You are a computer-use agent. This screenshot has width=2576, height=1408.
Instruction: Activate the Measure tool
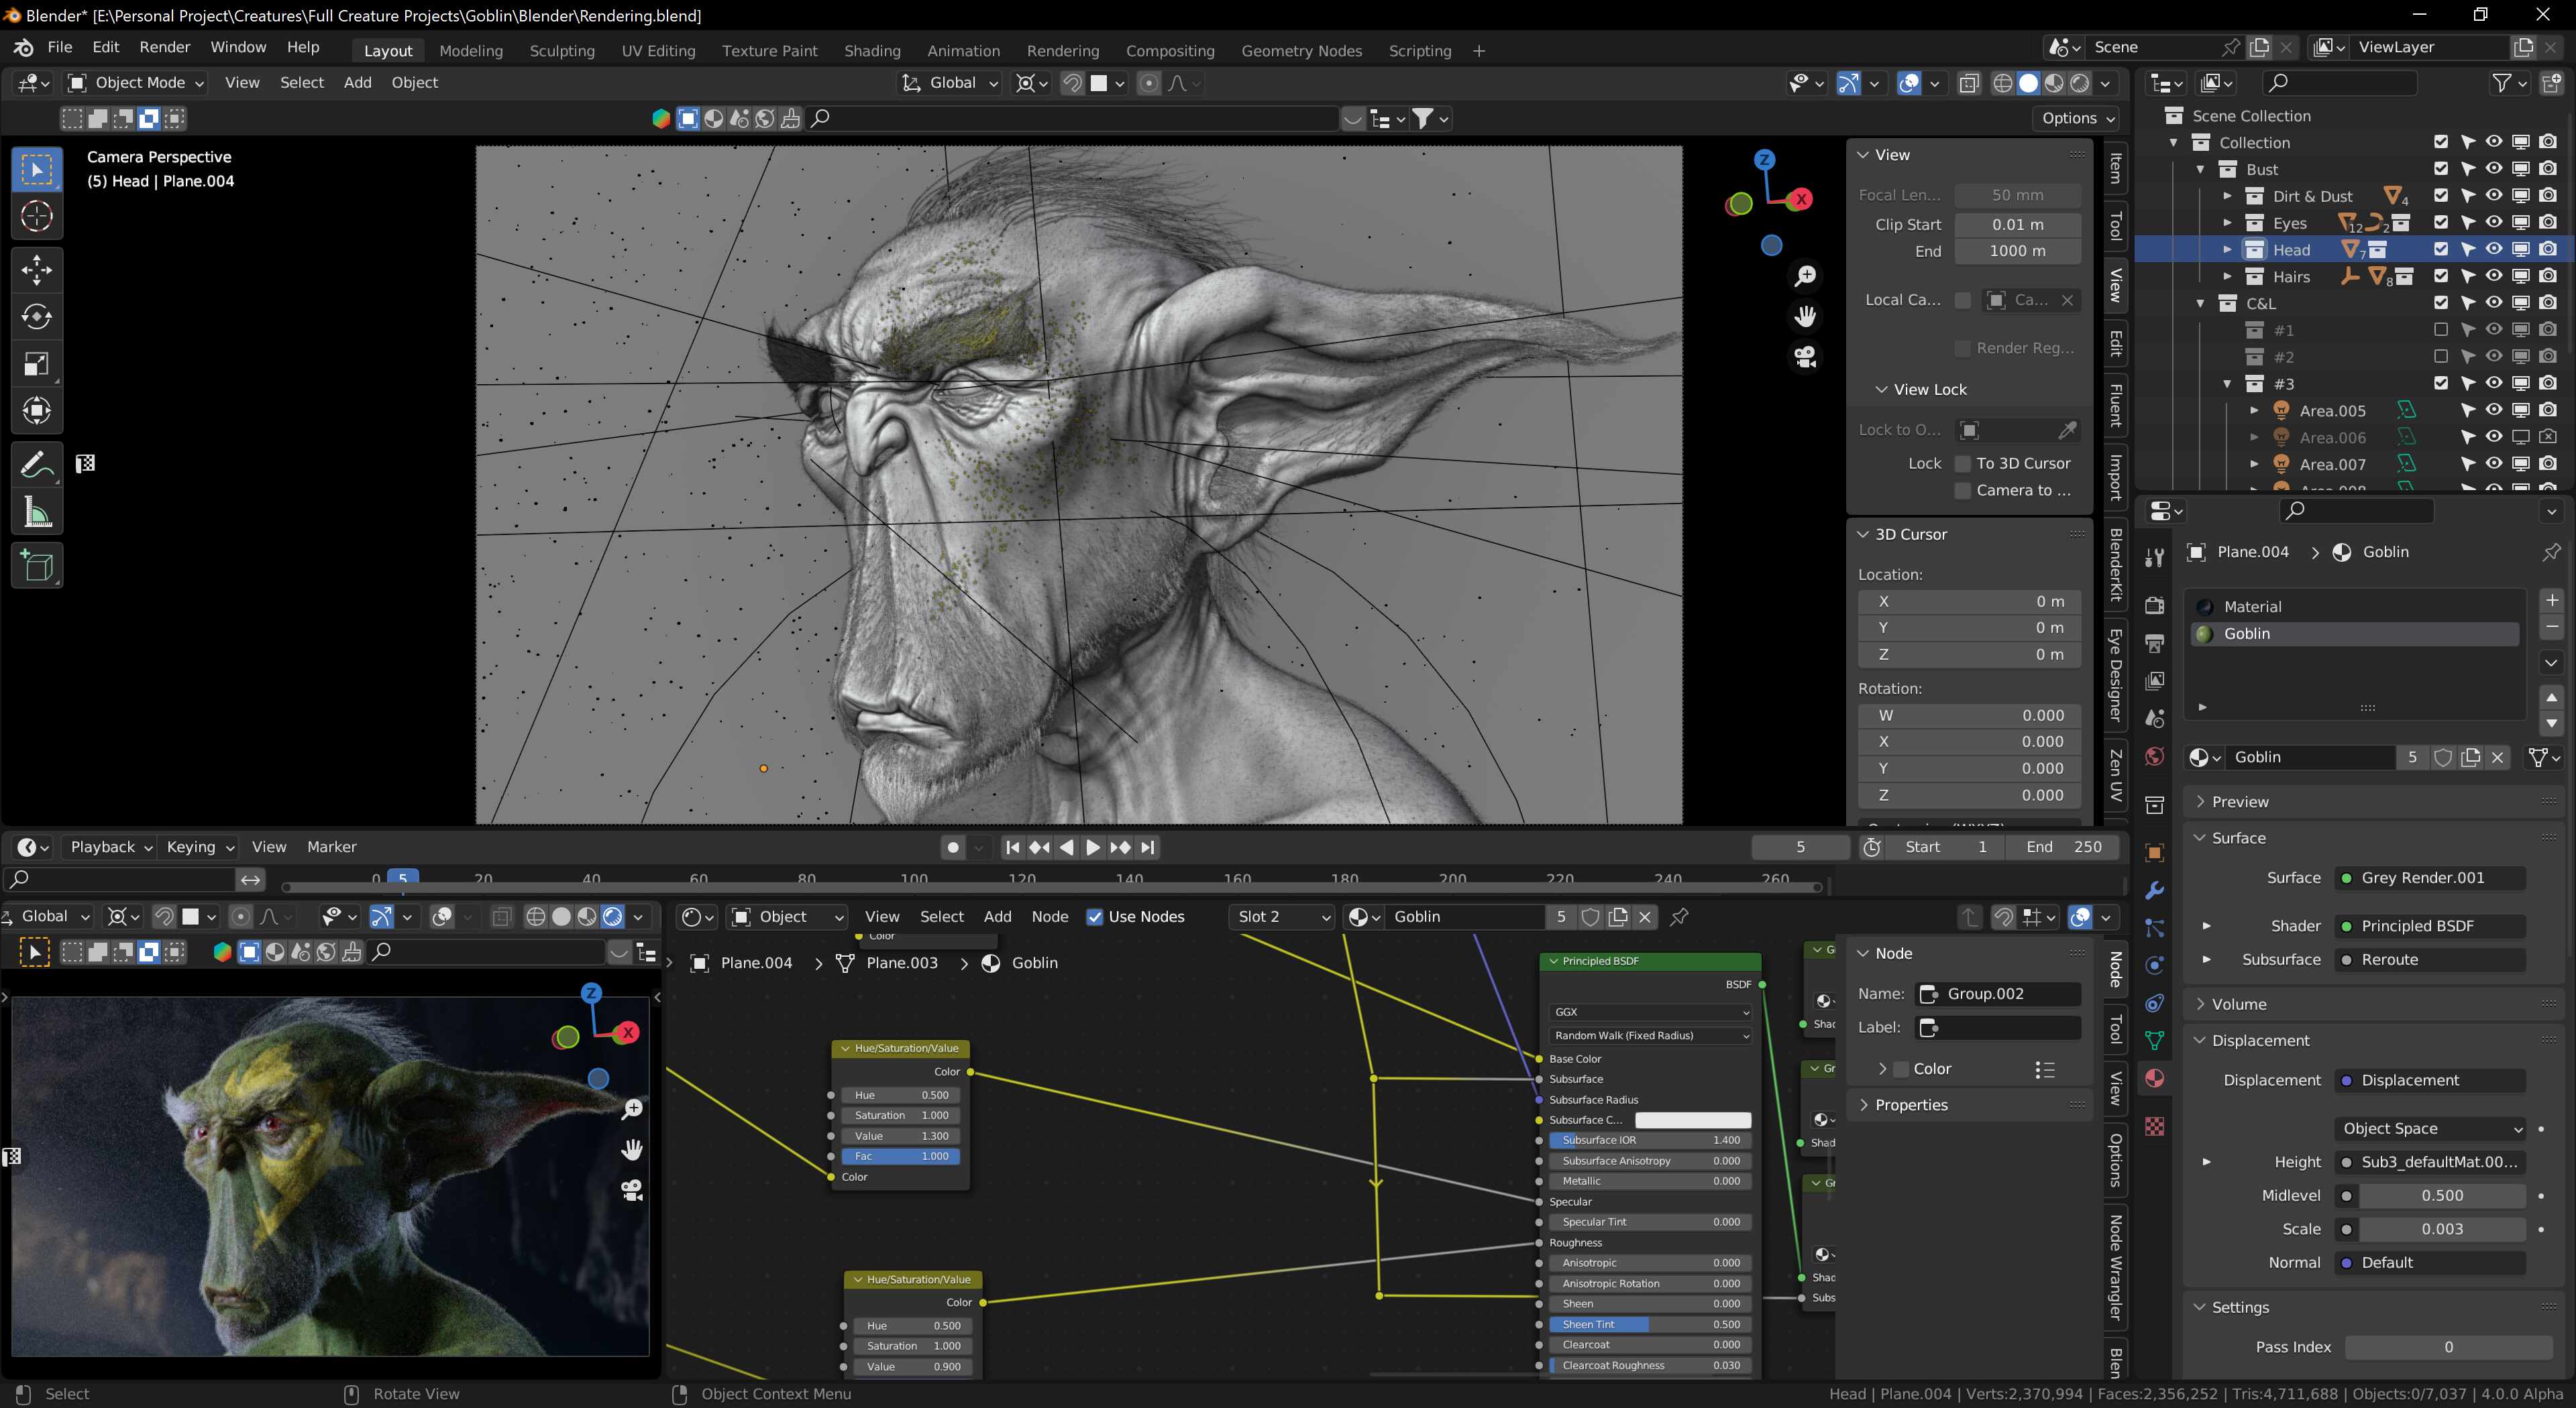click(x=36, y=511)
